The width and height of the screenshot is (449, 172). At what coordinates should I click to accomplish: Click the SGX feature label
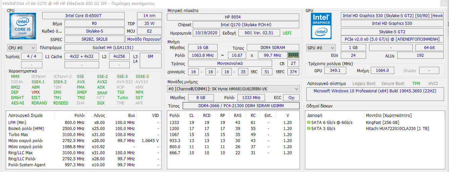(101, 103)
